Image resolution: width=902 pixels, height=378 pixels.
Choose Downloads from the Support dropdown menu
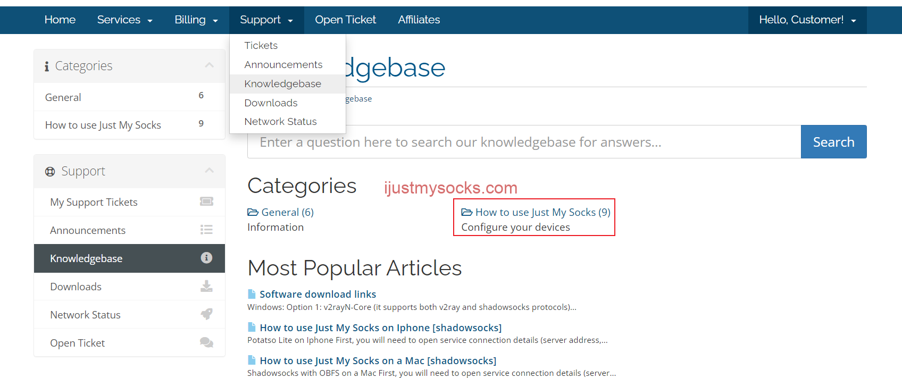click(x=288, y=103)
